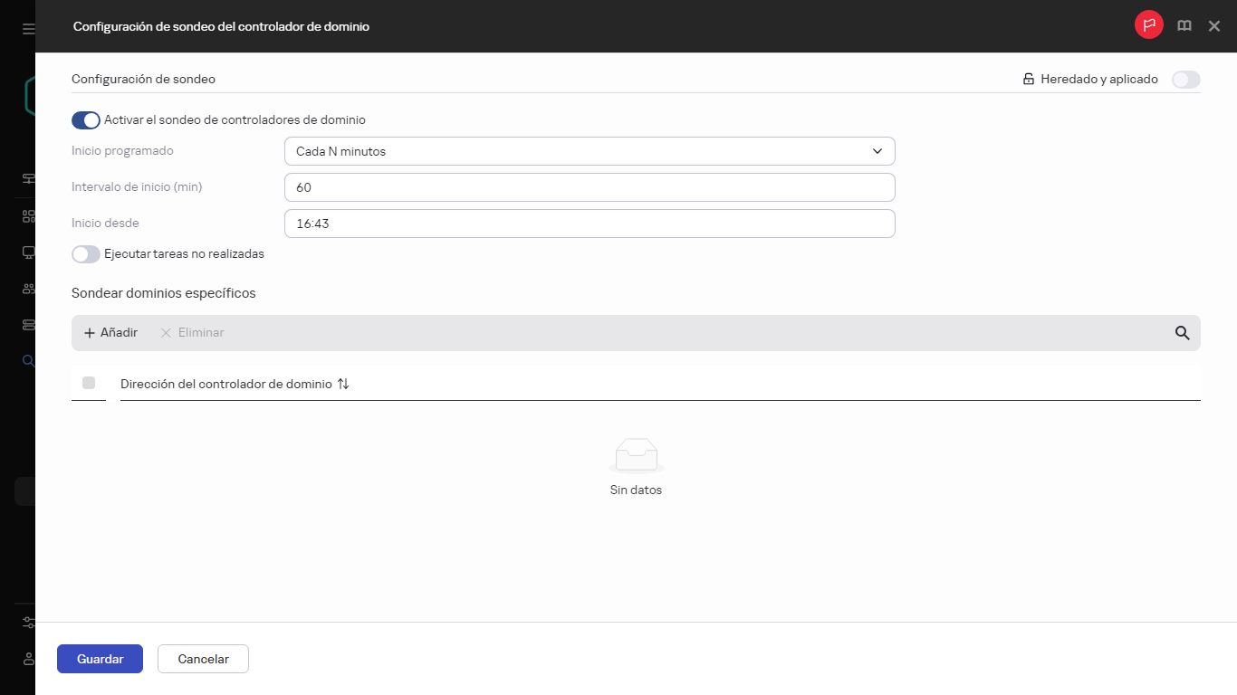This screenshot has width=1237, height=695.
Task: Click the Guardar button
Action: tap(100, 659)
